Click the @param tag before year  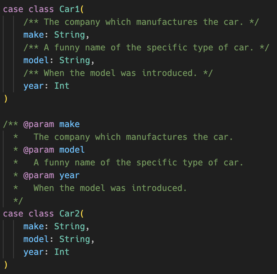pos(39,175)
